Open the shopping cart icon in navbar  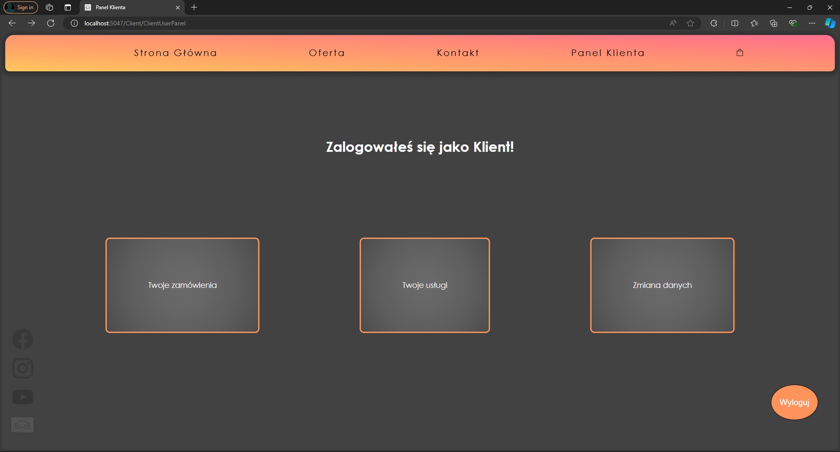point(740,53)
